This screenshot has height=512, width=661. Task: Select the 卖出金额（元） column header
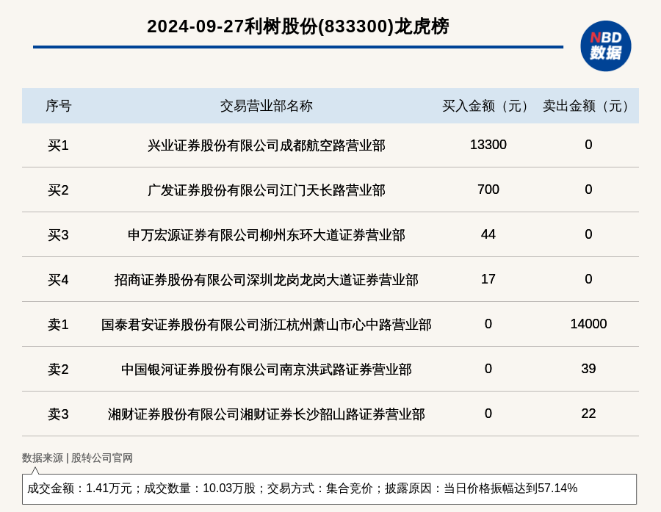click(x=585, y=106)
